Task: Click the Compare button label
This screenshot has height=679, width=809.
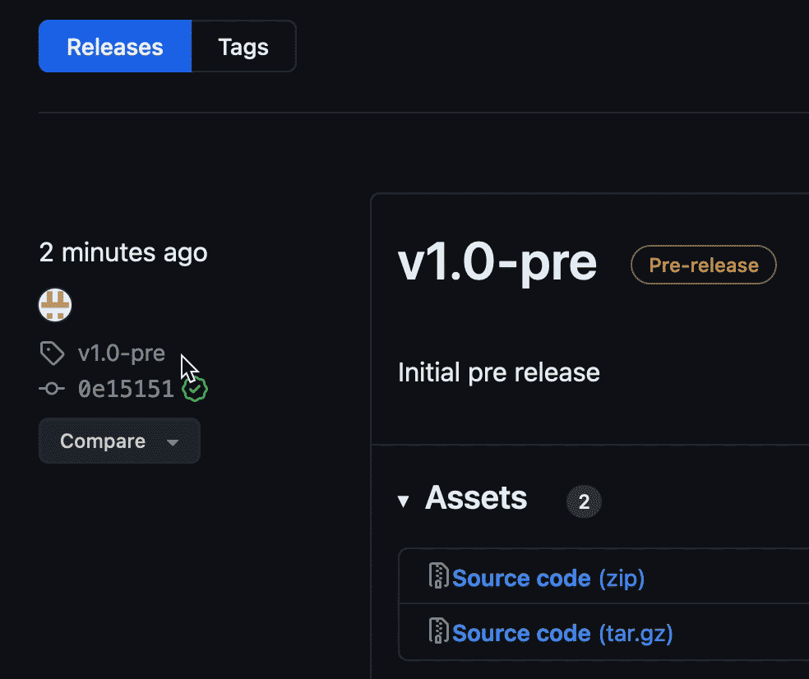Action: point(102,441)
